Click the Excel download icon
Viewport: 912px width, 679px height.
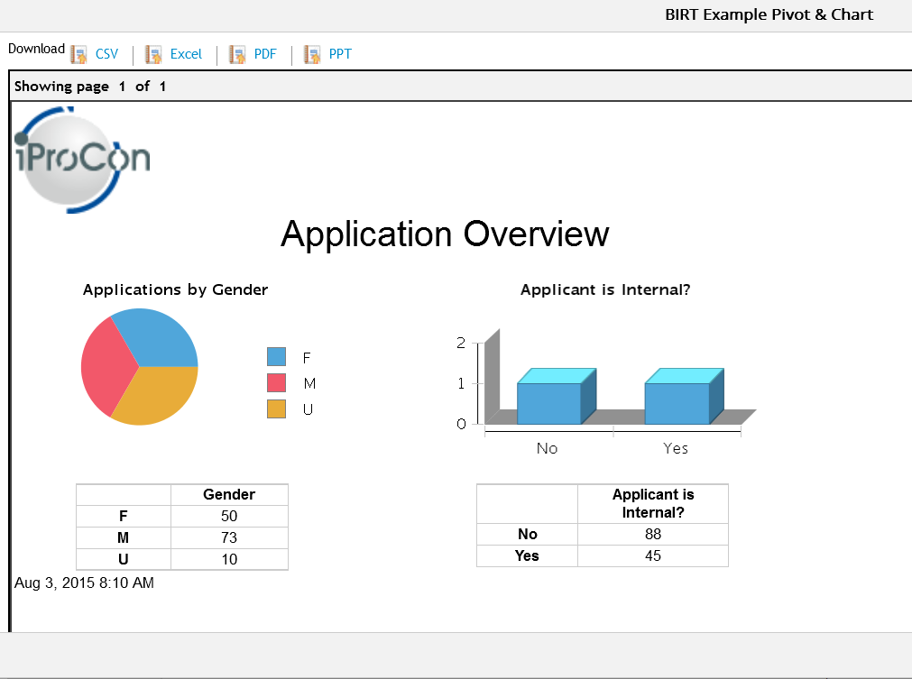point(153,54)
